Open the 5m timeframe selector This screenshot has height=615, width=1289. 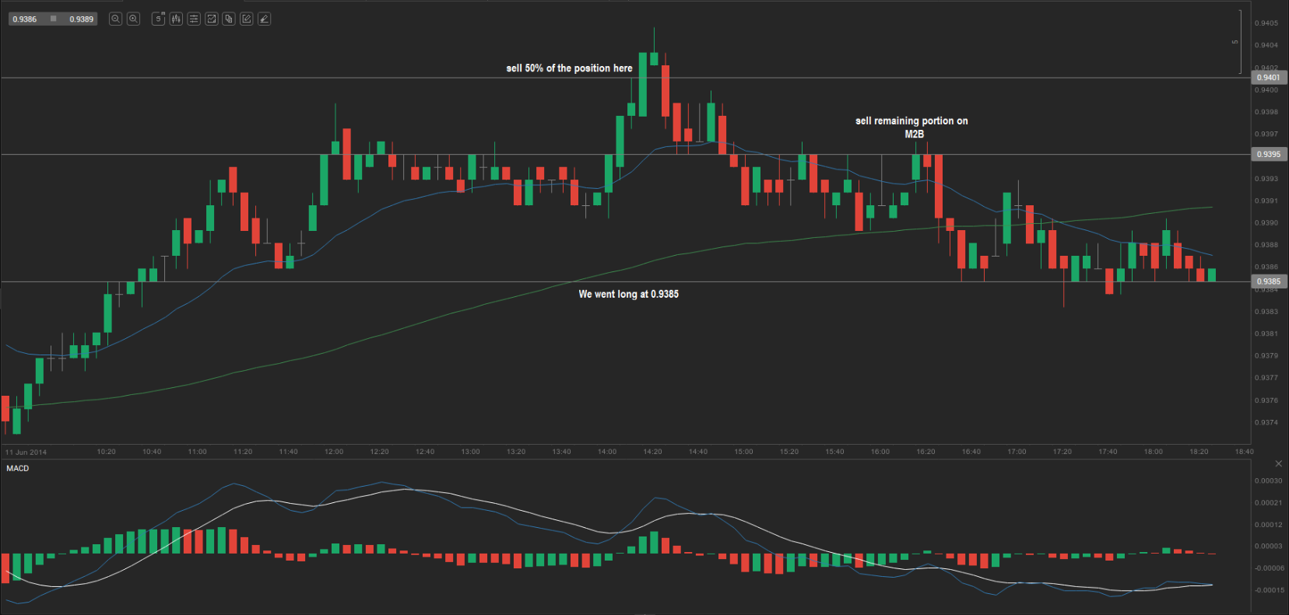point(159,19)
